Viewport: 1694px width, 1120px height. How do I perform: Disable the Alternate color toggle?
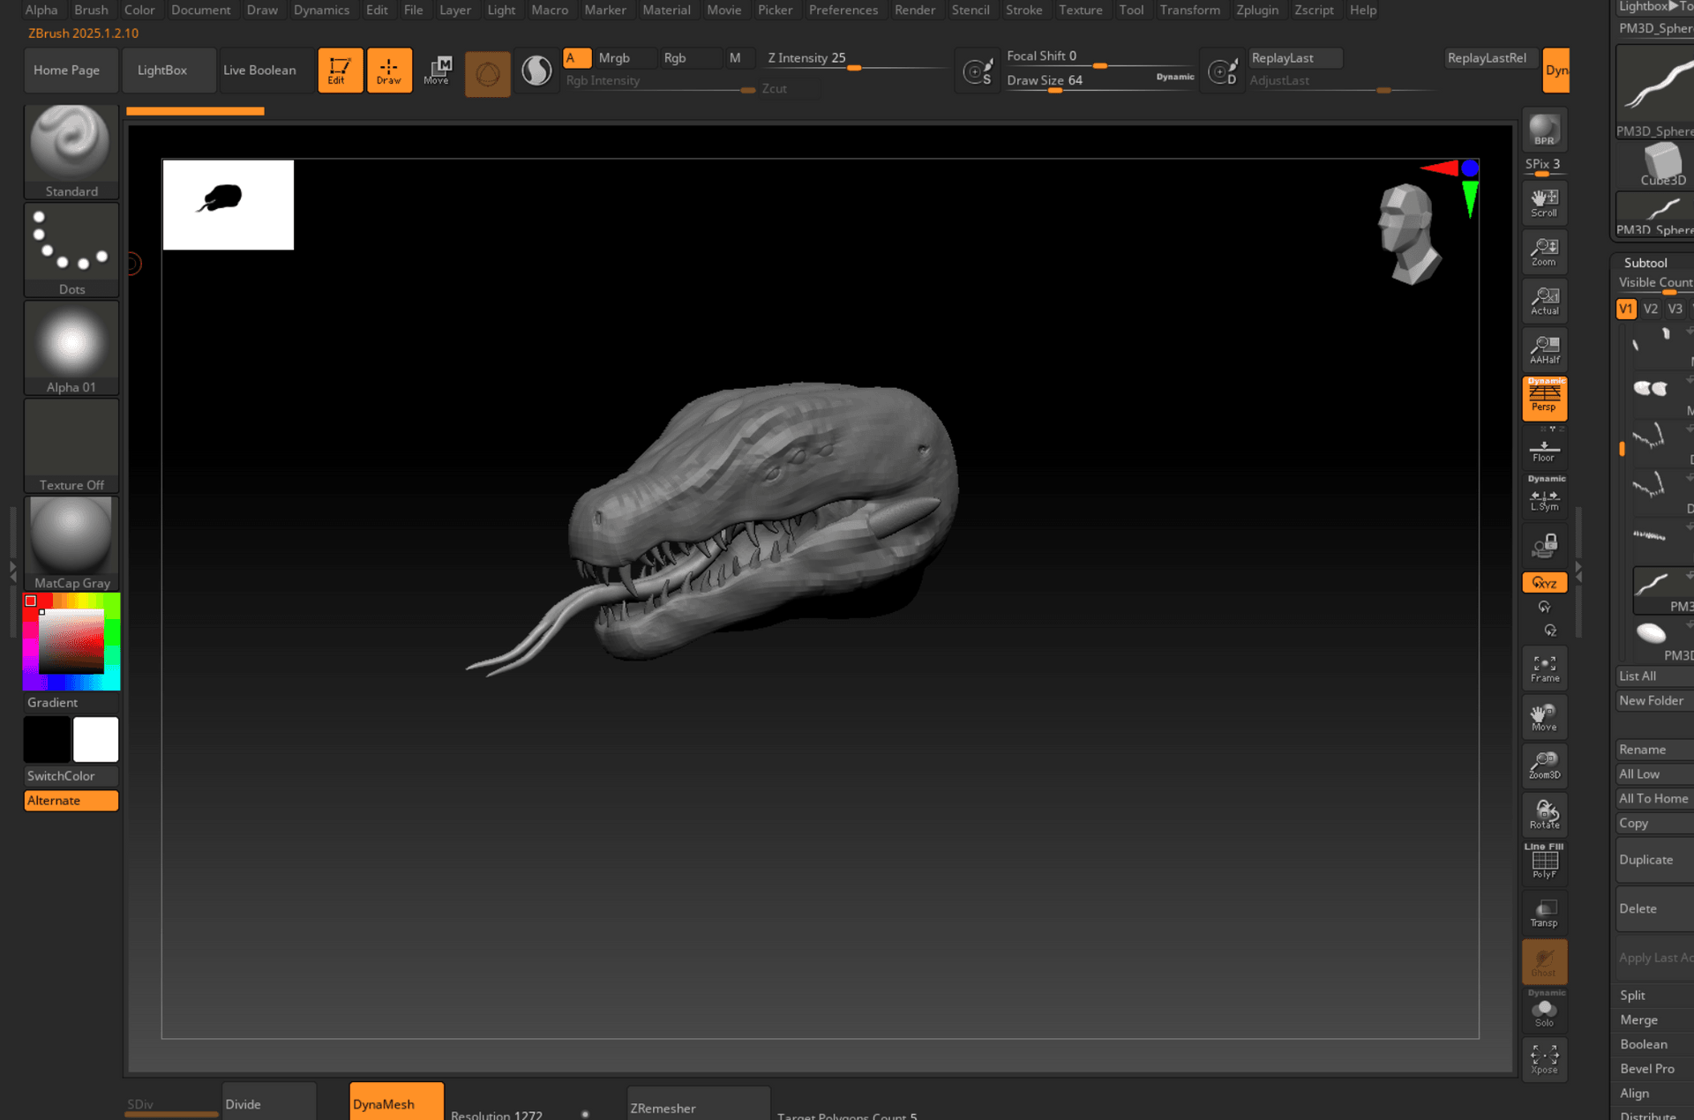click(x=71, y=801)
